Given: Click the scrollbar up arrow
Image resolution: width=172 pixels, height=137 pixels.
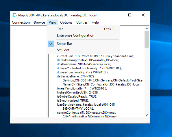Looking at the screenshot, I should click(147, 28).
